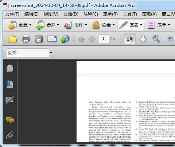175x147 pixels.
Task: Click the 表单 forms icon
Action: pyautogui.click(x=151, y=25)
